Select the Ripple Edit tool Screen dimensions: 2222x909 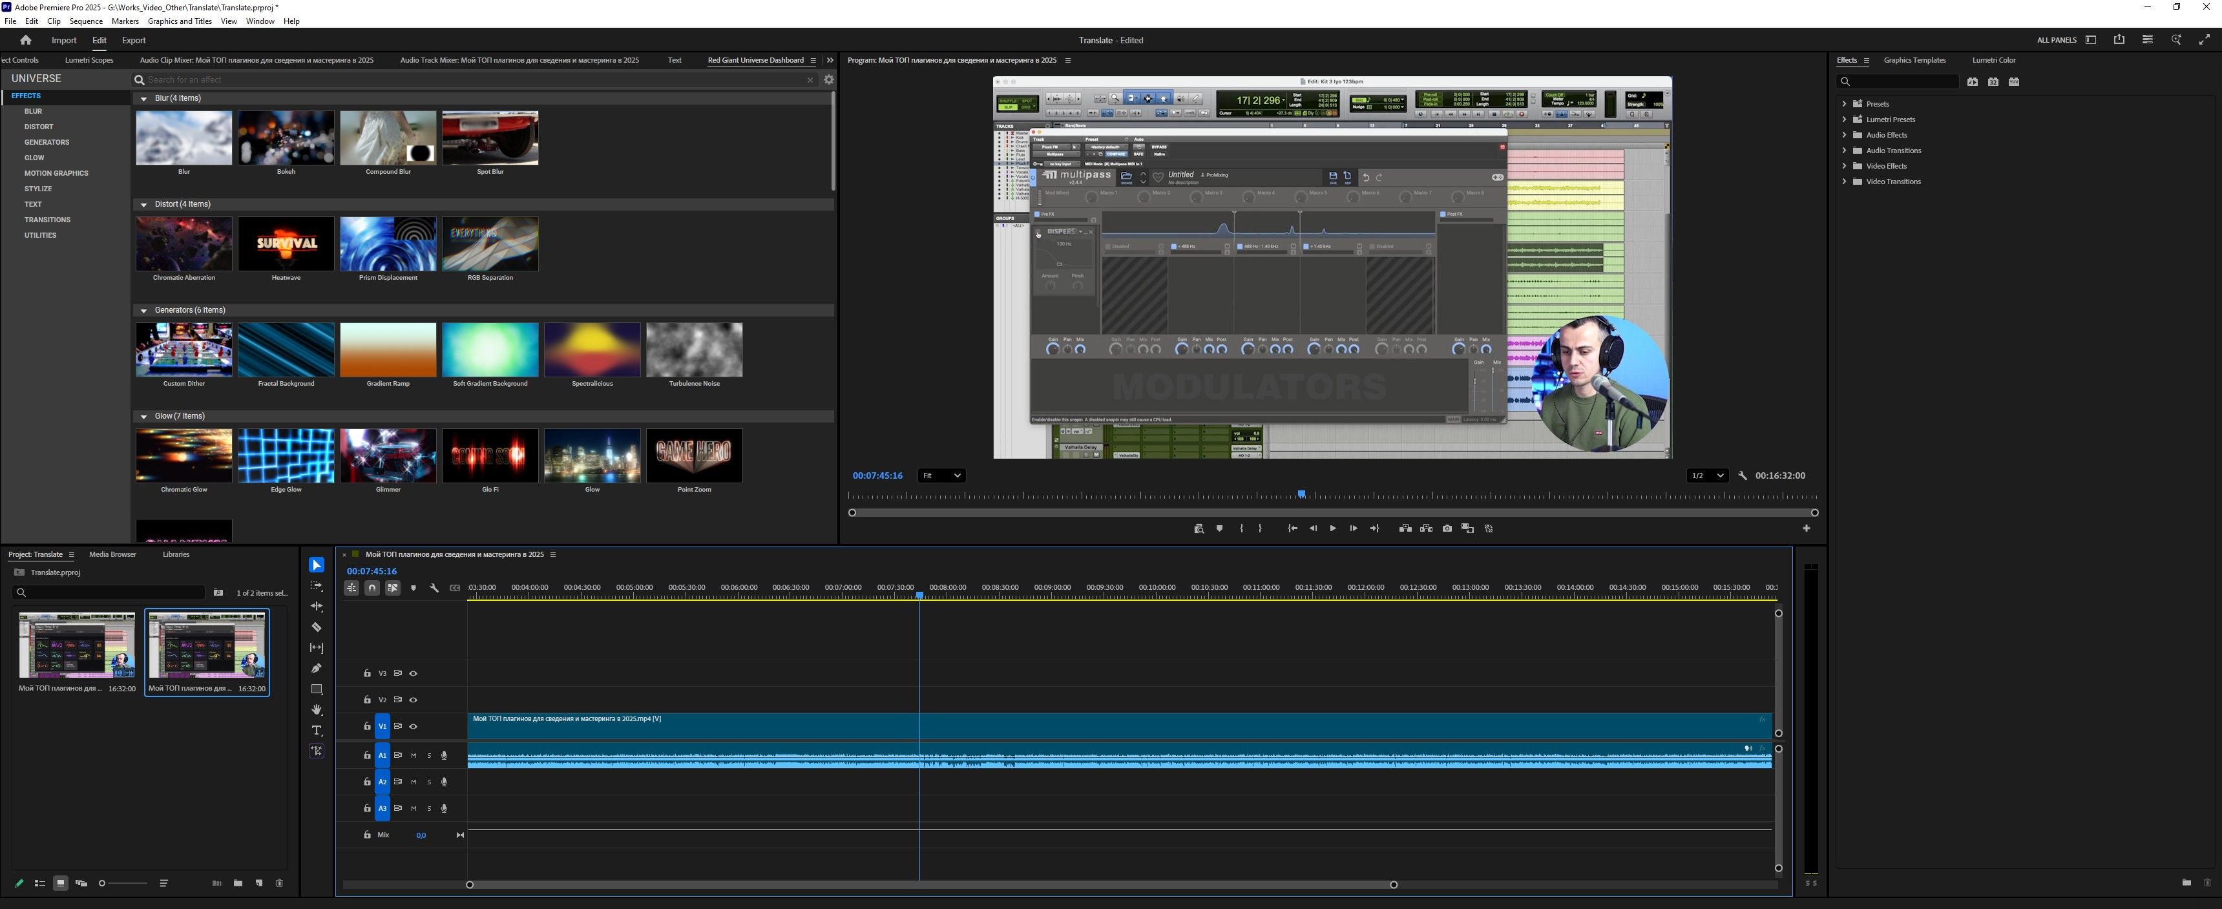tap(317, 606)
